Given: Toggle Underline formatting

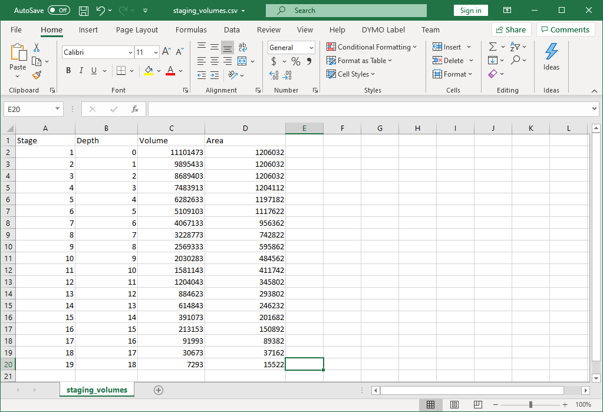Looking at the screenshot, I should 94,70.
